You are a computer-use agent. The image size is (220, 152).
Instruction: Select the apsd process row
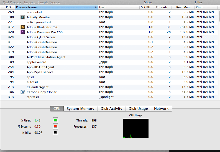point(109,77)
